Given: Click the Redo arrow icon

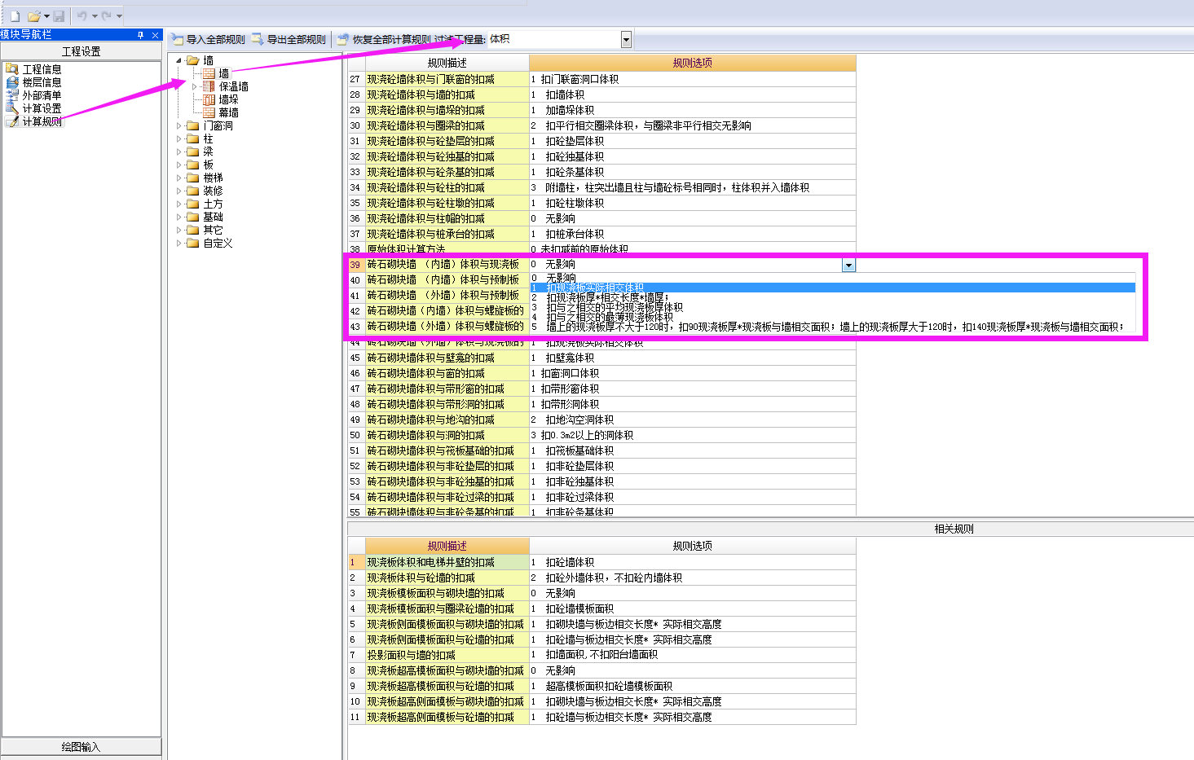Looking at the screenshot, I should tap(106, 16).
